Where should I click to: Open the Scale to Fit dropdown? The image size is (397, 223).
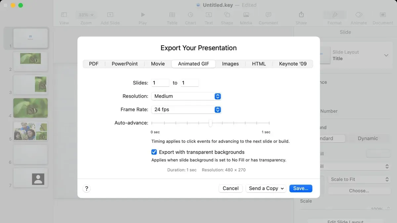(359, 179)
